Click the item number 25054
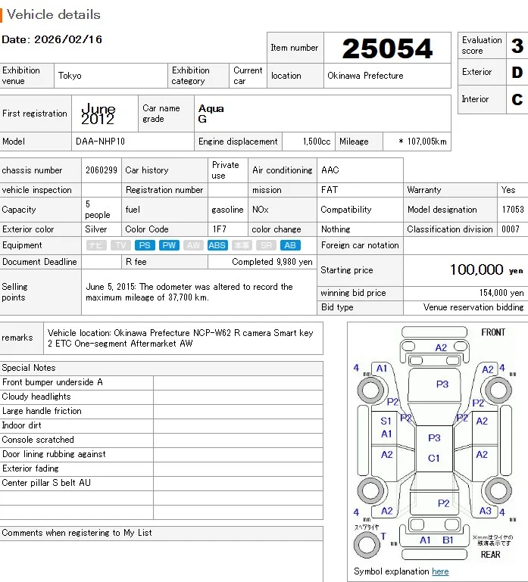 [387, 48]
